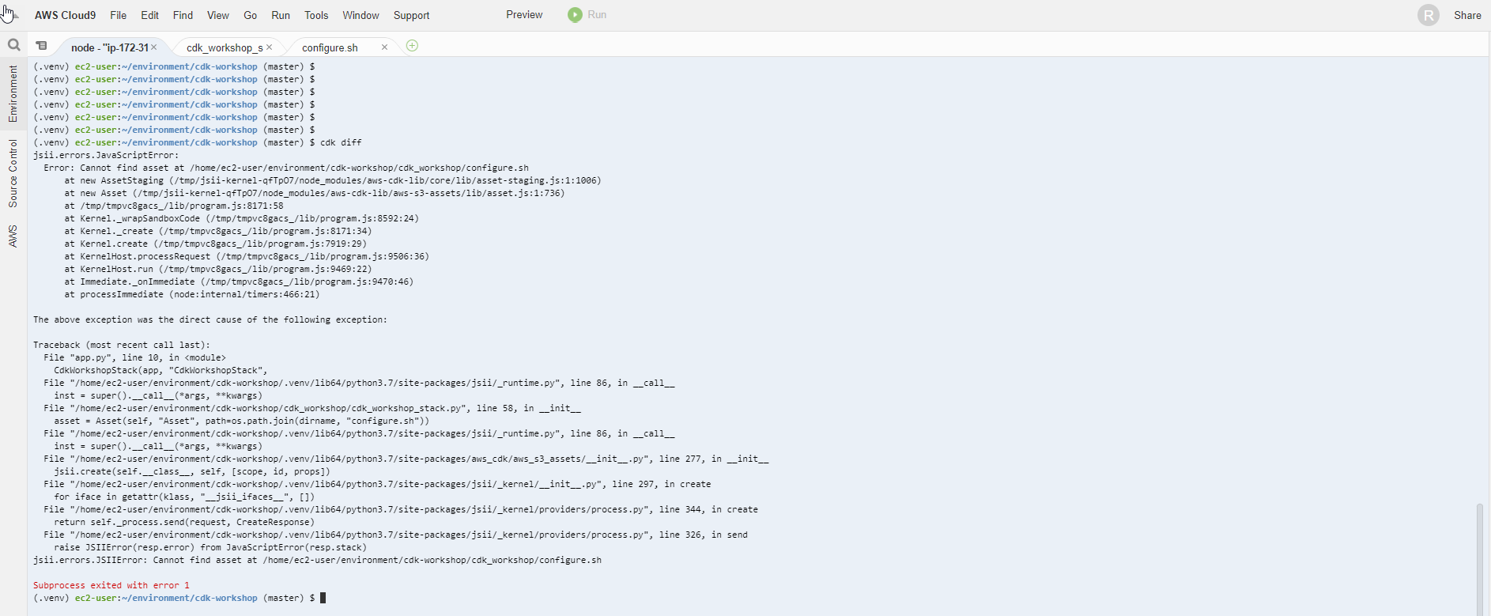Open the Tools menu
Image resolution: width=1491 pixels, height=616 pixels.
coord(316,15)
